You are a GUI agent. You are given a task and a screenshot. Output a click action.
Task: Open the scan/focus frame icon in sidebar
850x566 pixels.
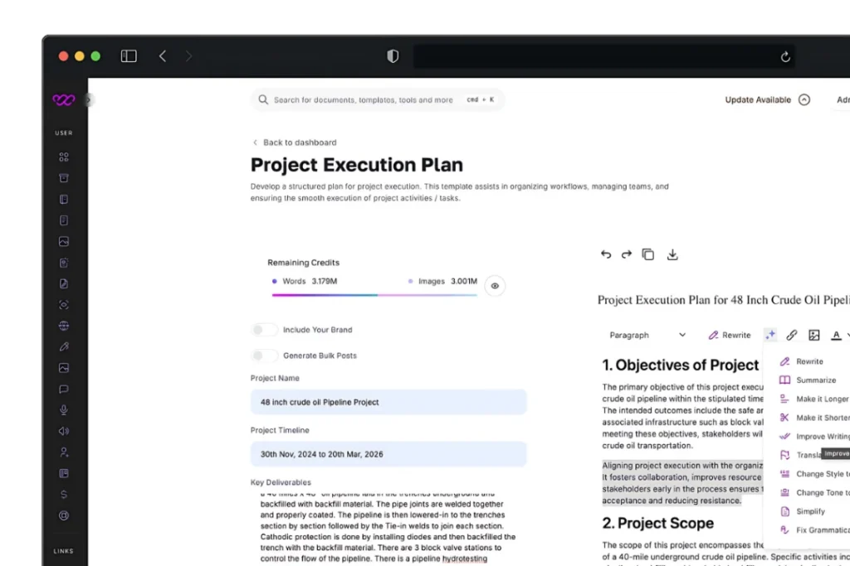click(63, 305)
